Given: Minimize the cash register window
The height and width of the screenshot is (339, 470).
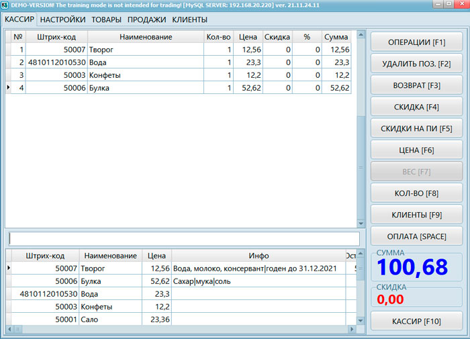Looking at the screenshot, I should pos(438,4).
